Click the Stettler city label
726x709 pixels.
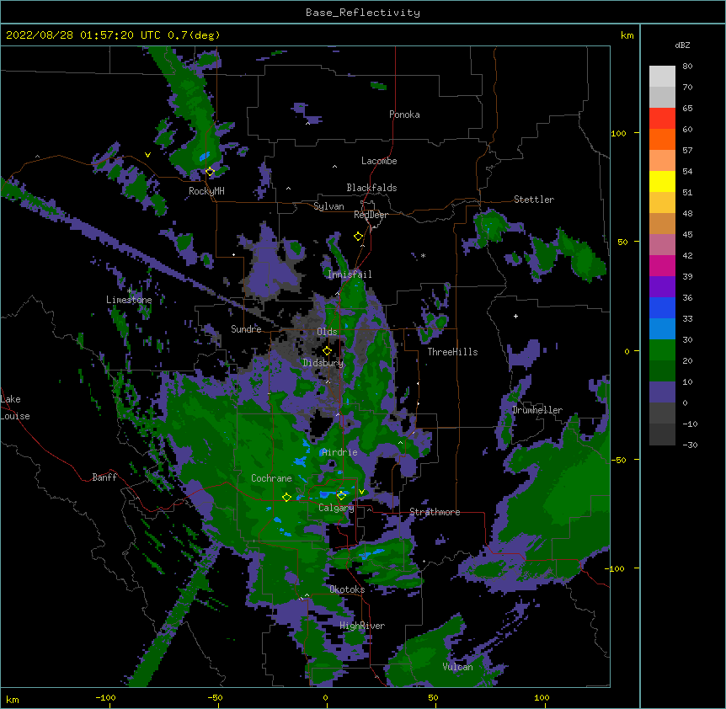[534, 200]
